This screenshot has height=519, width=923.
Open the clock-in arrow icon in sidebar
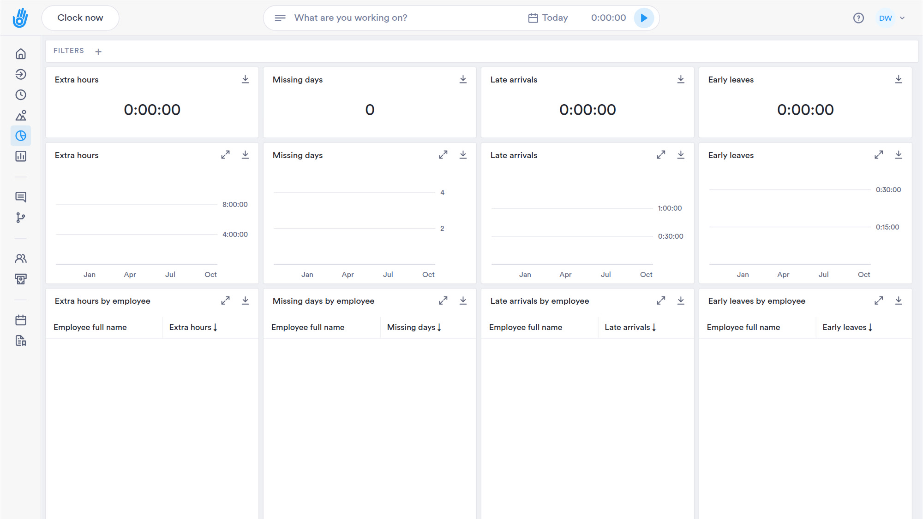21,74
